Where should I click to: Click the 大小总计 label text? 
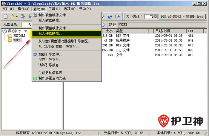coord(134,16)
